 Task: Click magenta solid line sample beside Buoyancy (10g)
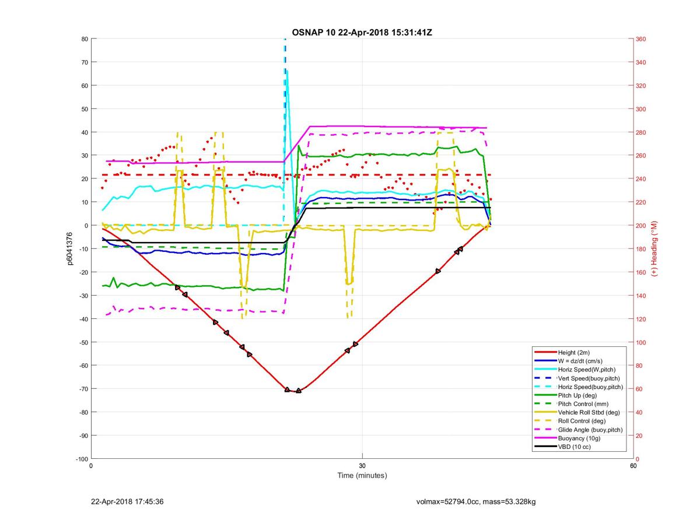click(x=545, y=438)
